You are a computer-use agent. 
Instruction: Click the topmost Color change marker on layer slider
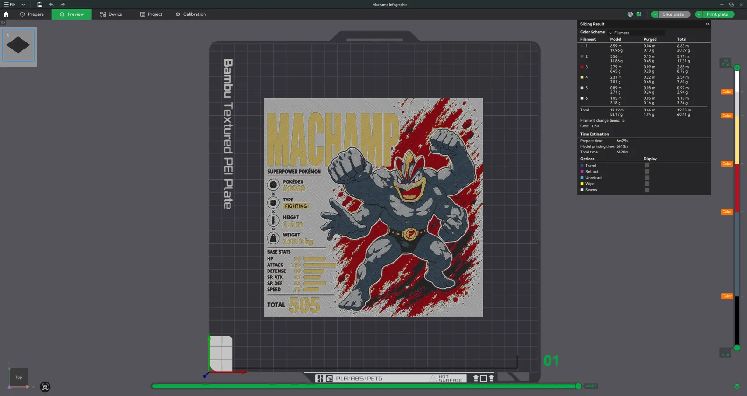(727, 92)
